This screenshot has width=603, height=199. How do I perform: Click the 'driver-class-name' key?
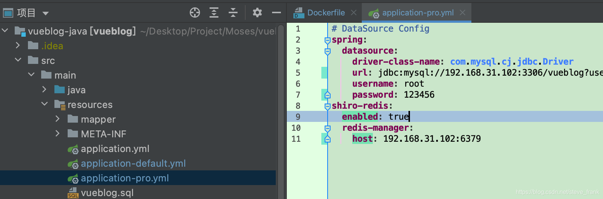click(x=396, y=62)
